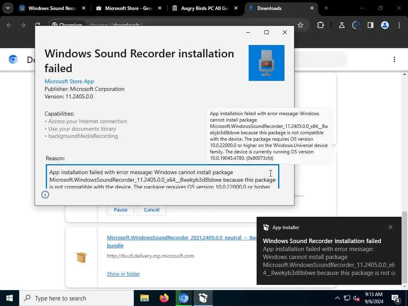The width and height of the screenshot is (408, 306).
Task: Close the Windows Sound Recorder tab
Action: pyautogui.click(x=84, y=8)
